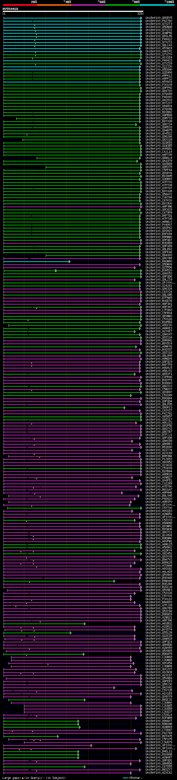
Task: Choose UniRef100_Q2EHP6 row
Action: (159, 73)
